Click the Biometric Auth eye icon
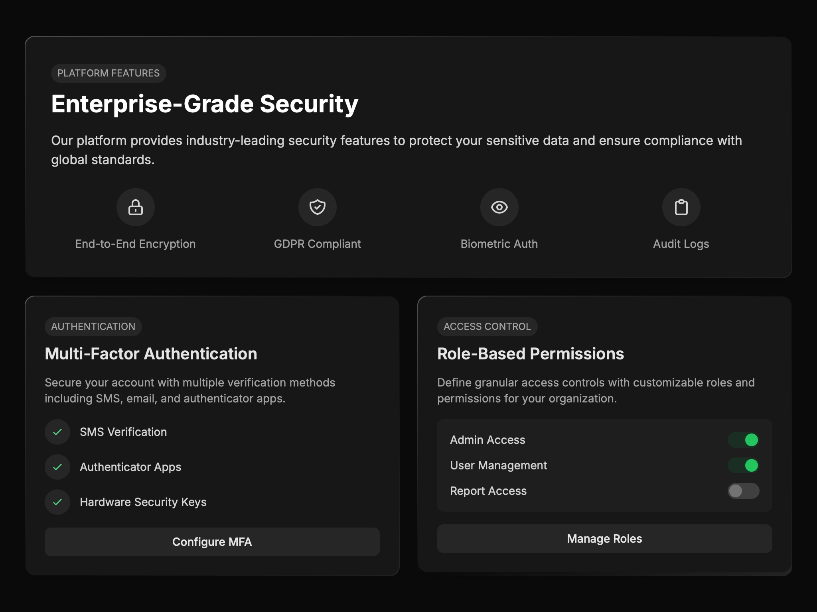This screenshot has height=612, width=817. click(499, 207)
